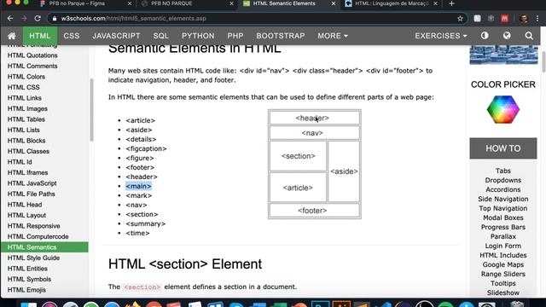This screenshot has height=307, width=546.
Task: Select BOOTSTRAP in top navigation
Action: coord(281,36)
